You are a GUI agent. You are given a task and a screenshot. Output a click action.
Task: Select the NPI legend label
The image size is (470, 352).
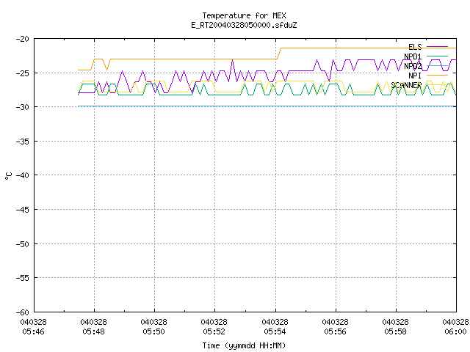[415, 76]
